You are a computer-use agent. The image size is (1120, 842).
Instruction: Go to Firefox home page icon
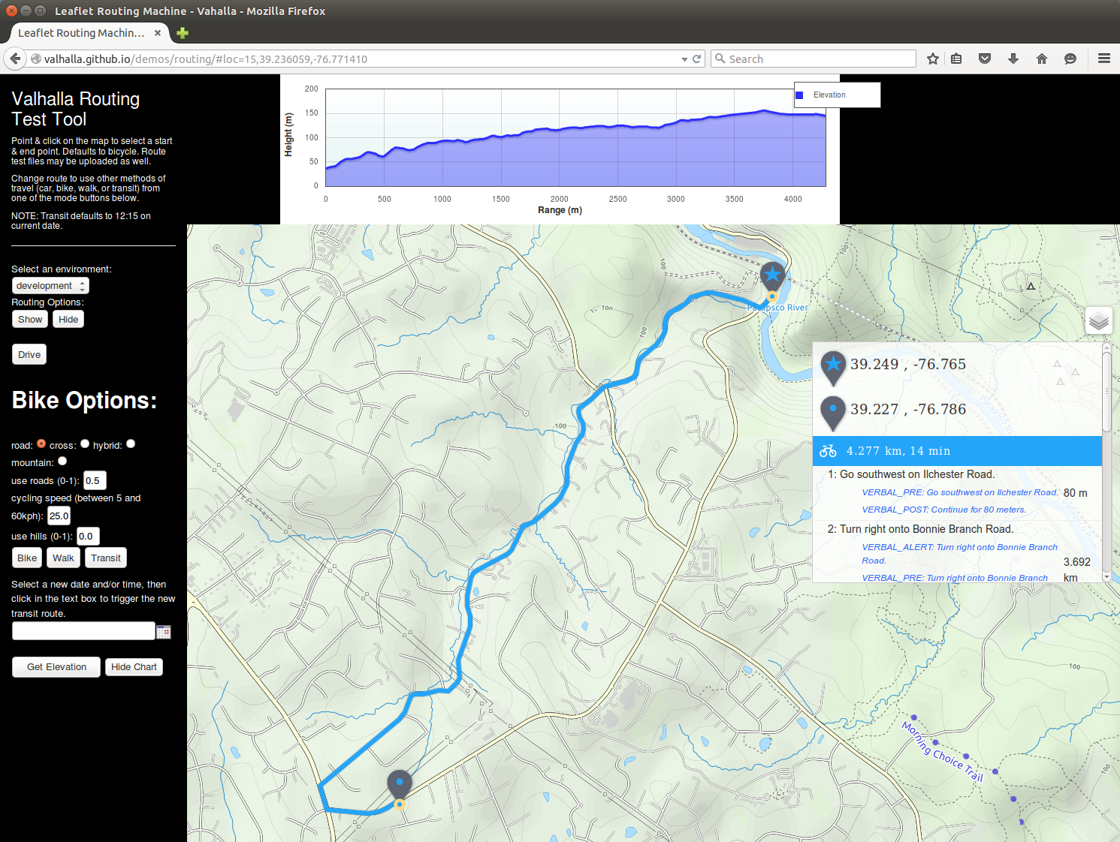(x=1042, y=59)
